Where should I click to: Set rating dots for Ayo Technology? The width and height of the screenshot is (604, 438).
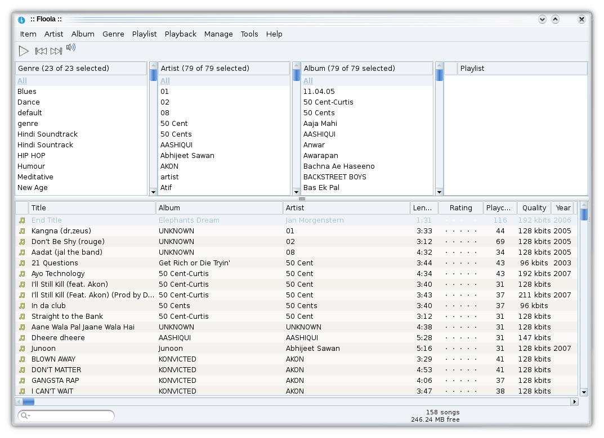click(460, 274)
